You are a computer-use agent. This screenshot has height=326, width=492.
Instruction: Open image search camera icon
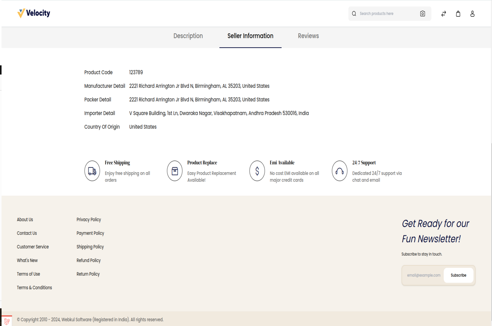click(423, 14)
